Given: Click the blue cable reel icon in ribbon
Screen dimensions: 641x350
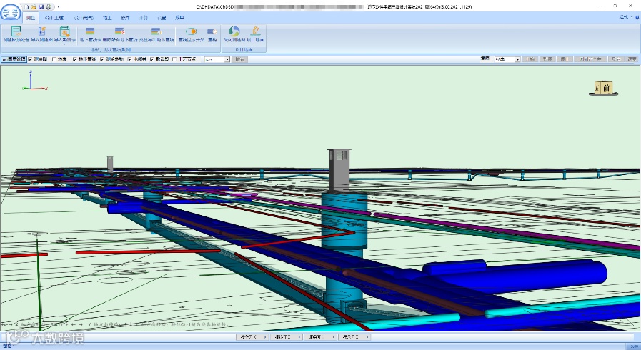Looking at the screenshot, I should tap(212, 31).
